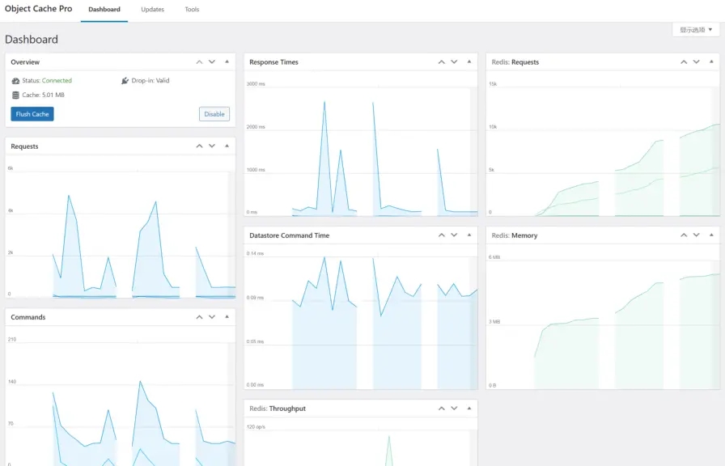Open the Tools tab
Screen dimensions: 725x466
(x=192, y=10)
